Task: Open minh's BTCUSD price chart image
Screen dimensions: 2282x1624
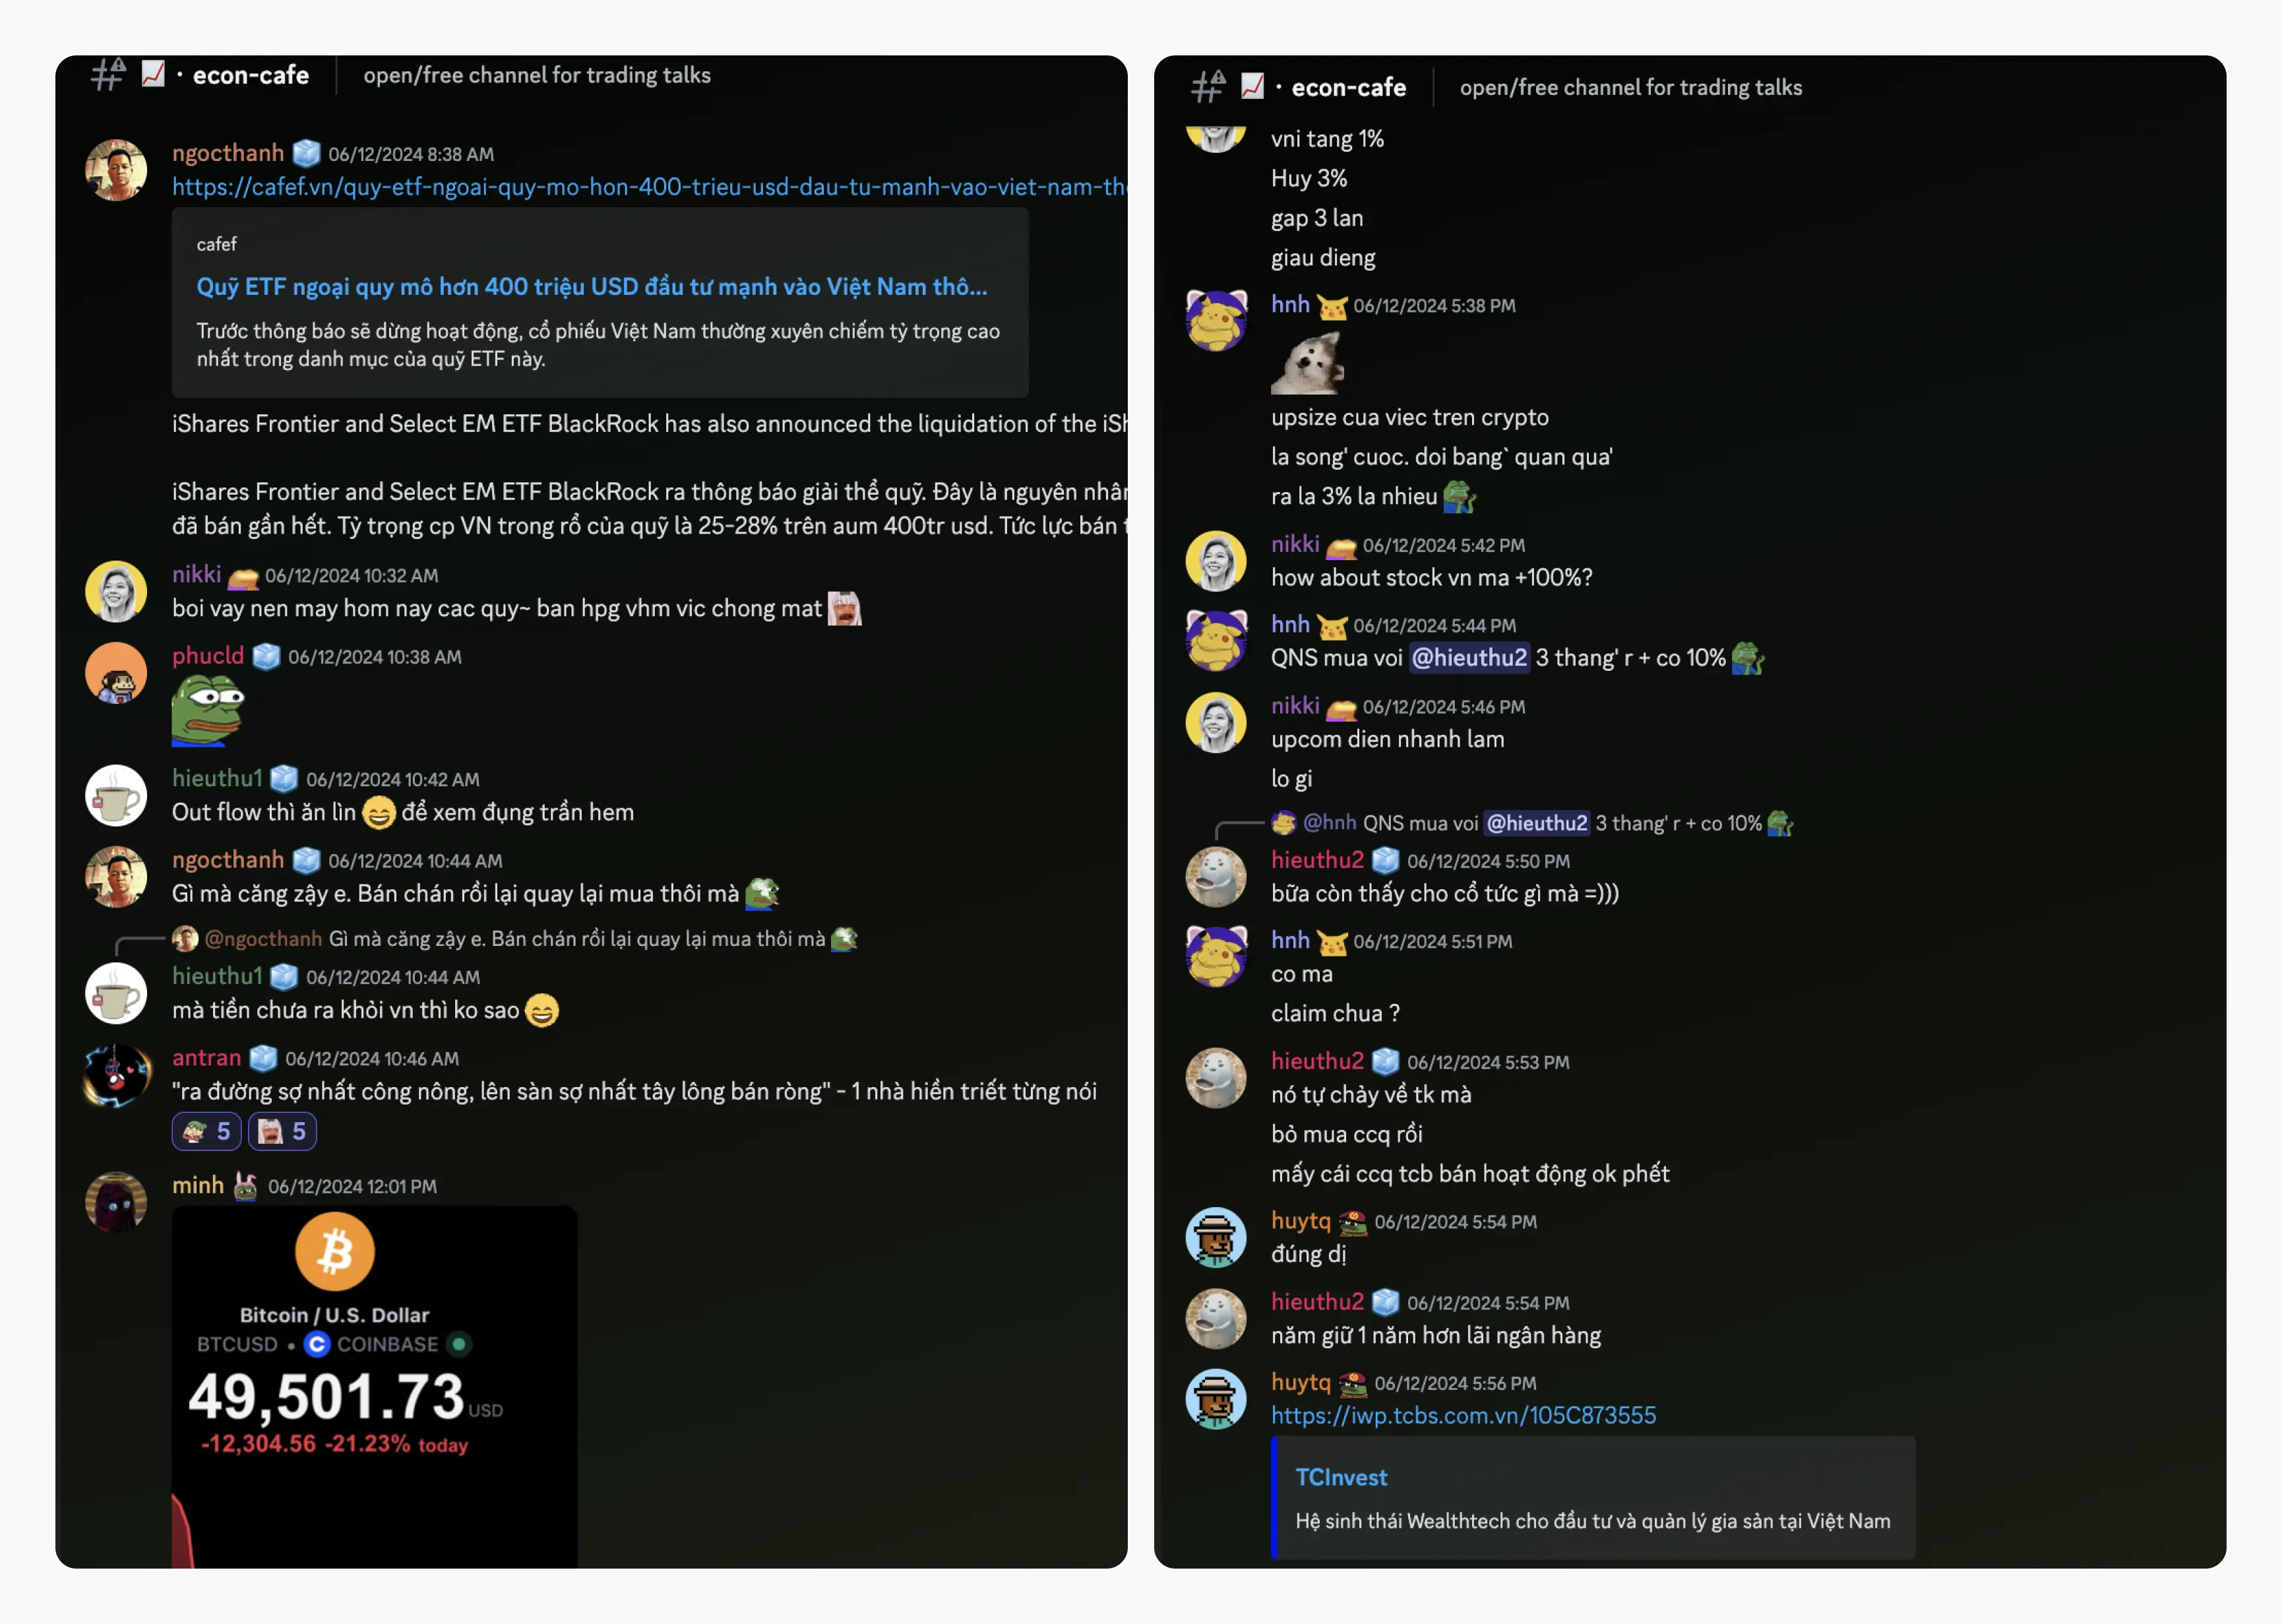Action: pyautogui.click(x=375, y=1387)
